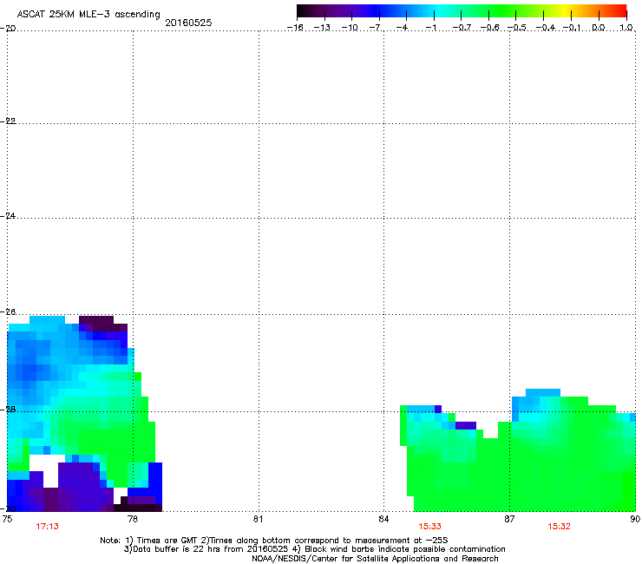This screenshot has width=642, height=564.
Task: Click the longitude axis label 78
Action: (133, 519)
